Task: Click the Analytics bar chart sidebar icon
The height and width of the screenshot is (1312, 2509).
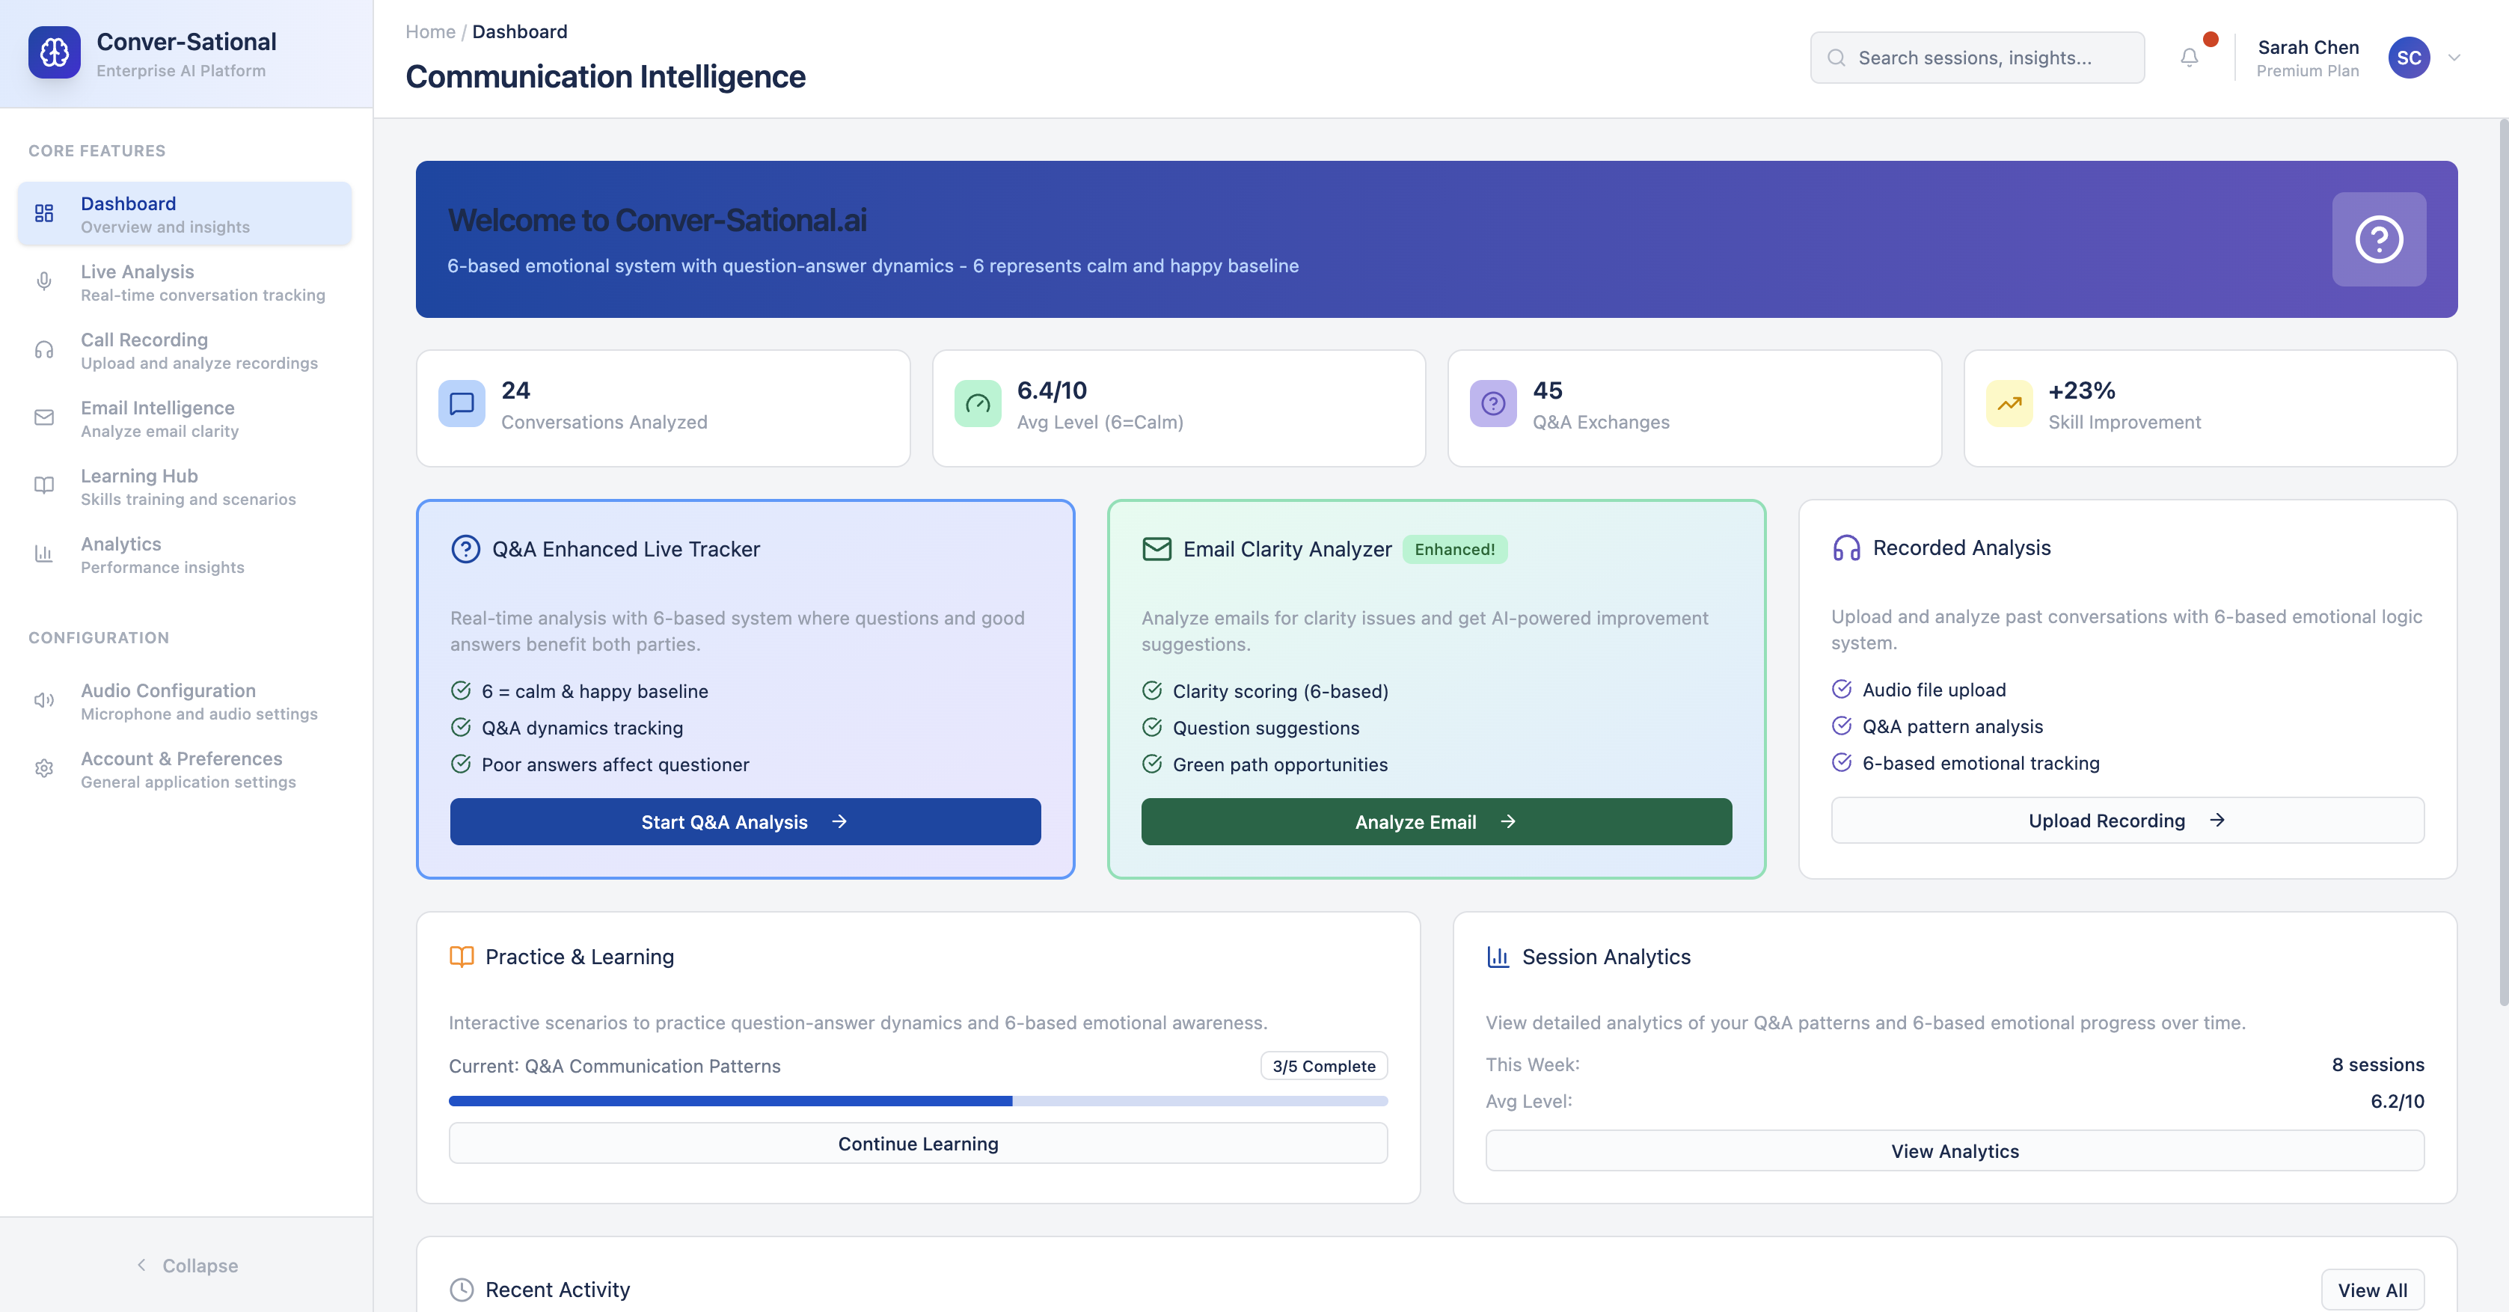Action: coord(44,554)
